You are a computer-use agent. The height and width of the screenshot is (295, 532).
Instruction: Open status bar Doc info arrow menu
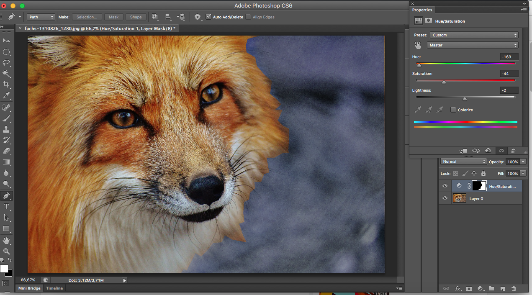[x=125, y=280]
